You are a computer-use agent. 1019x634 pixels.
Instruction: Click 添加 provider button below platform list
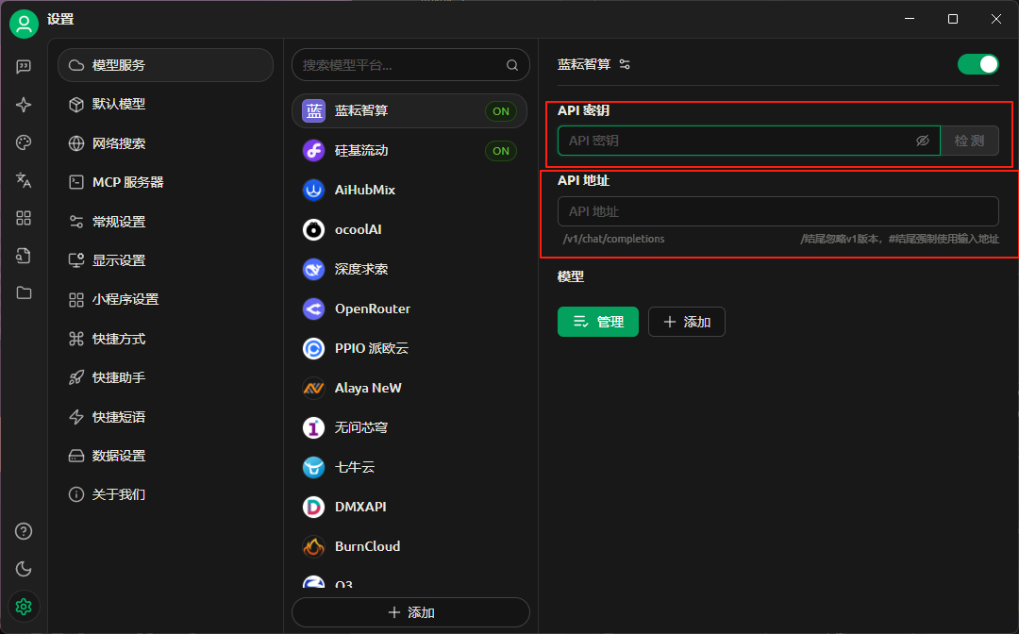coord(410,612)
